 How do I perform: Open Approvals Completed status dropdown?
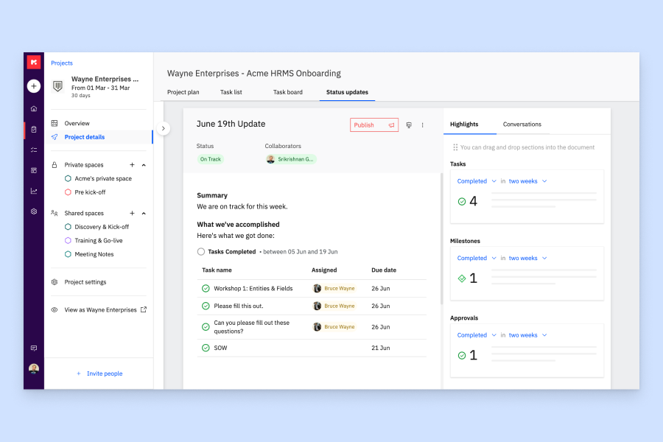477,335
